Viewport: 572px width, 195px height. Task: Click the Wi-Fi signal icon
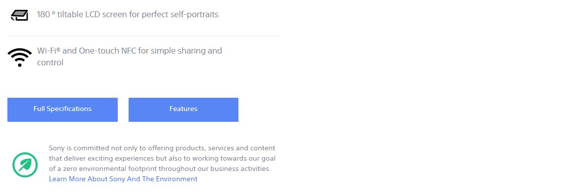[20, 57]
